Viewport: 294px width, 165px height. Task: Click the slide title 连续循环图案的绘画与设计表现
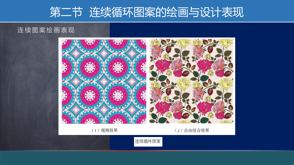166,12
